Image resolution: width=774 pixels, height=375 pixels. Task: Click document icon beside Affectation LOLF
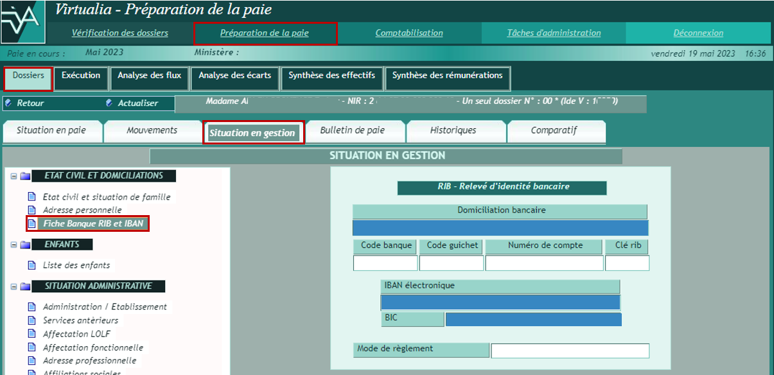coord(31,334)
